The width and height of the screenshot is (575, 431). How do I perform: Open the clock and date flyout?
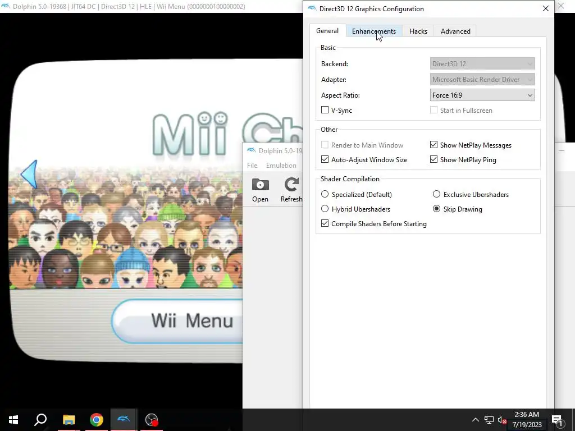pos(527,420)
